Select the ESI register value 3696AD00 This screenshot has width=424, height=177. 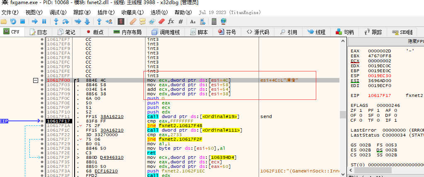380,81
